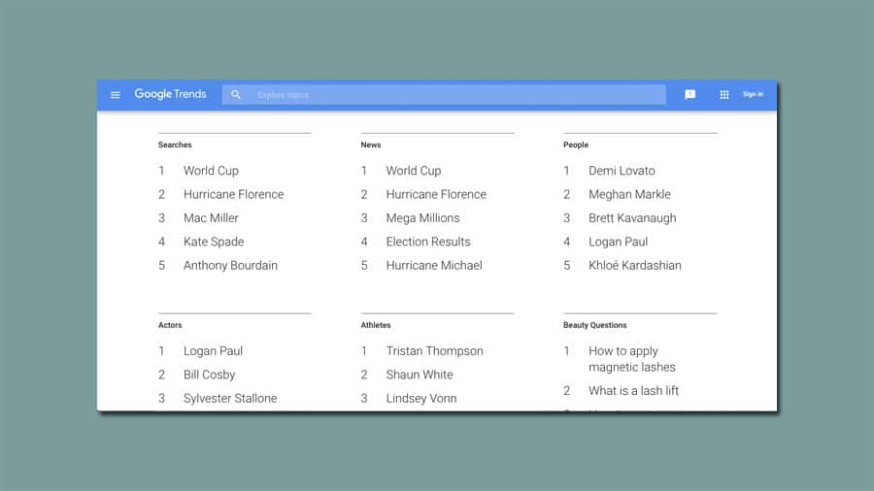Viewport: 874px width, 491px height.
Task: Select Anthony Bourdain search entry
Action: [230, 266]
